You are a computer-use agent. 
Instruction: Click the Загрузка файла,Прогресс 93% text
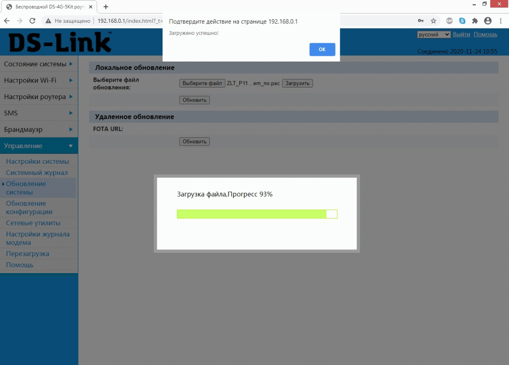pos(225,194)
